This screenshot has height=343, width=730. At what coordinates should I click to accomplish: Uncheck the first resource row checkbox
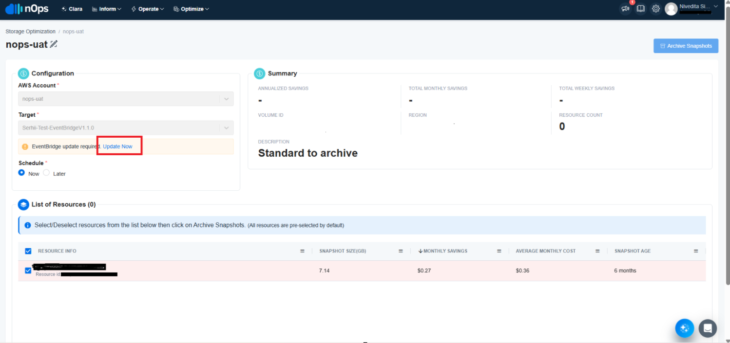28,271
